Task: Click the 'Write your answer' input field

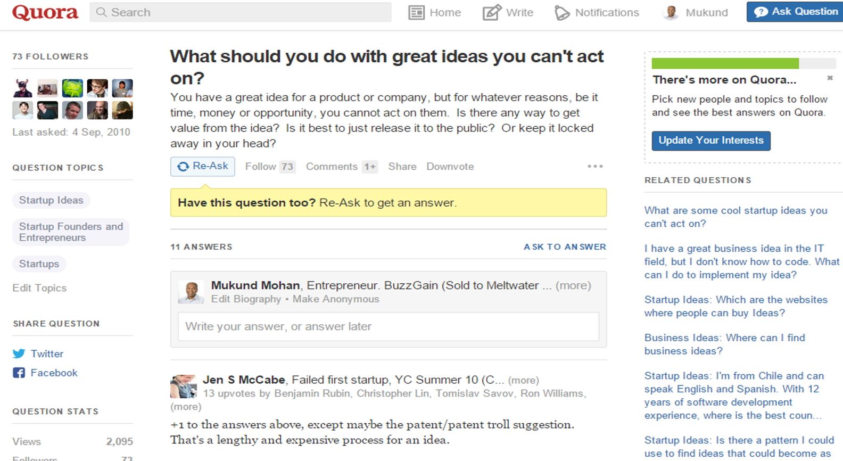Action: click(x=388, y=326)
